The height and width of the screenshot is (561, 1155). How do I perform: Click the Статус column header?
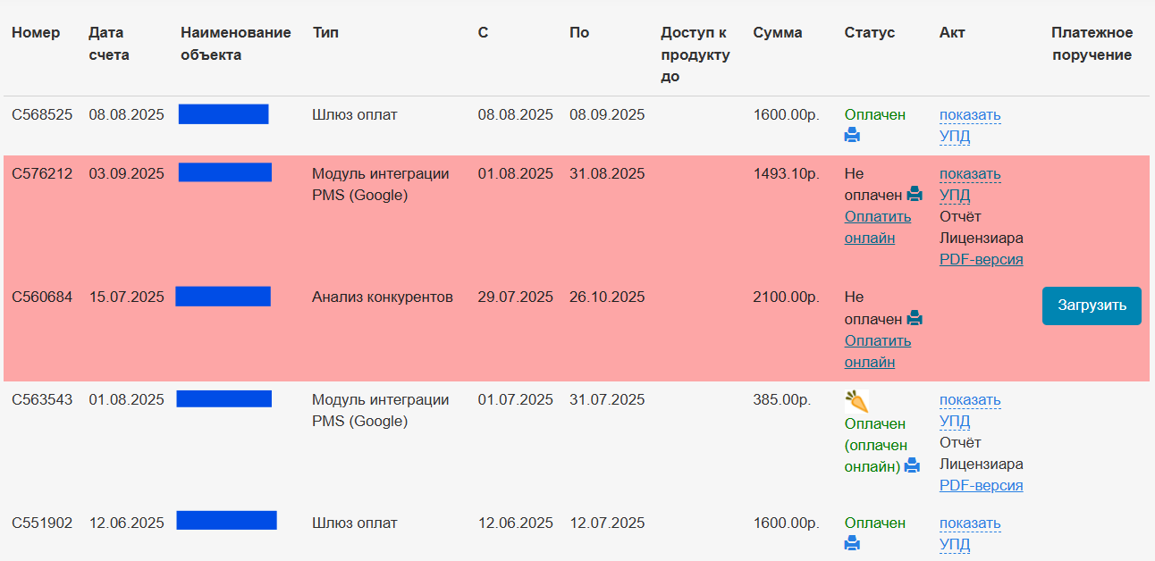869,33
